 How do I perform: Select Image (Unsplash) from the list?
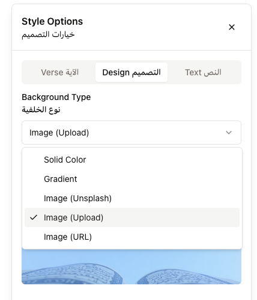pyautogui.click(x=132, y=198)
